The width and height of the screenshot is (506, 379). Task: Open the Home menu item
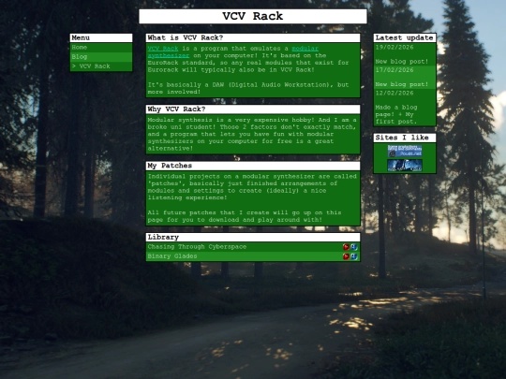pos(101,48)
